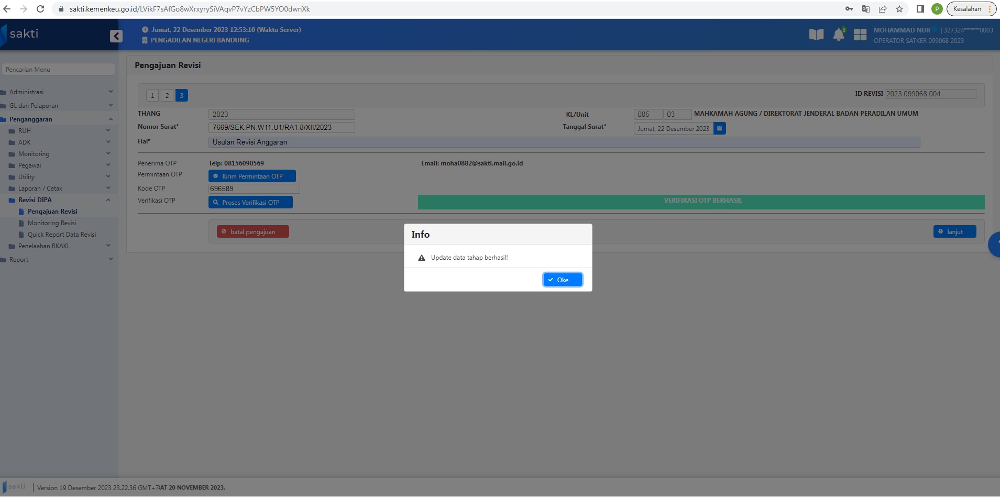Click the Oke button in Info dialog
Image resolution: width=1000 pixels, height=499 pixels.
pos(562,280)
